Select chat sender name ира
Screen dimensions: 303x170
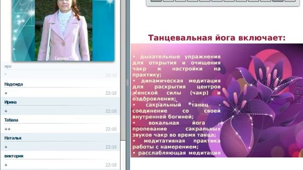pos(8,66)
